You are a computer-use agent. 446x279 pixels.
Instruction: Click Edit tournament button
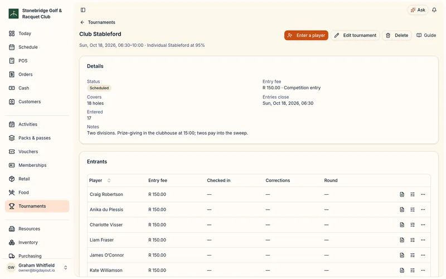[x=355, y=35]
